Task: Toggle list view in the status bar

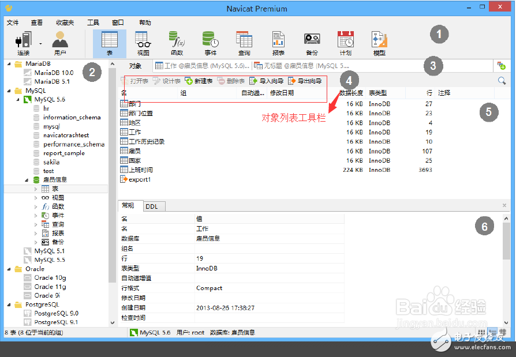Action: coord(493,332)
